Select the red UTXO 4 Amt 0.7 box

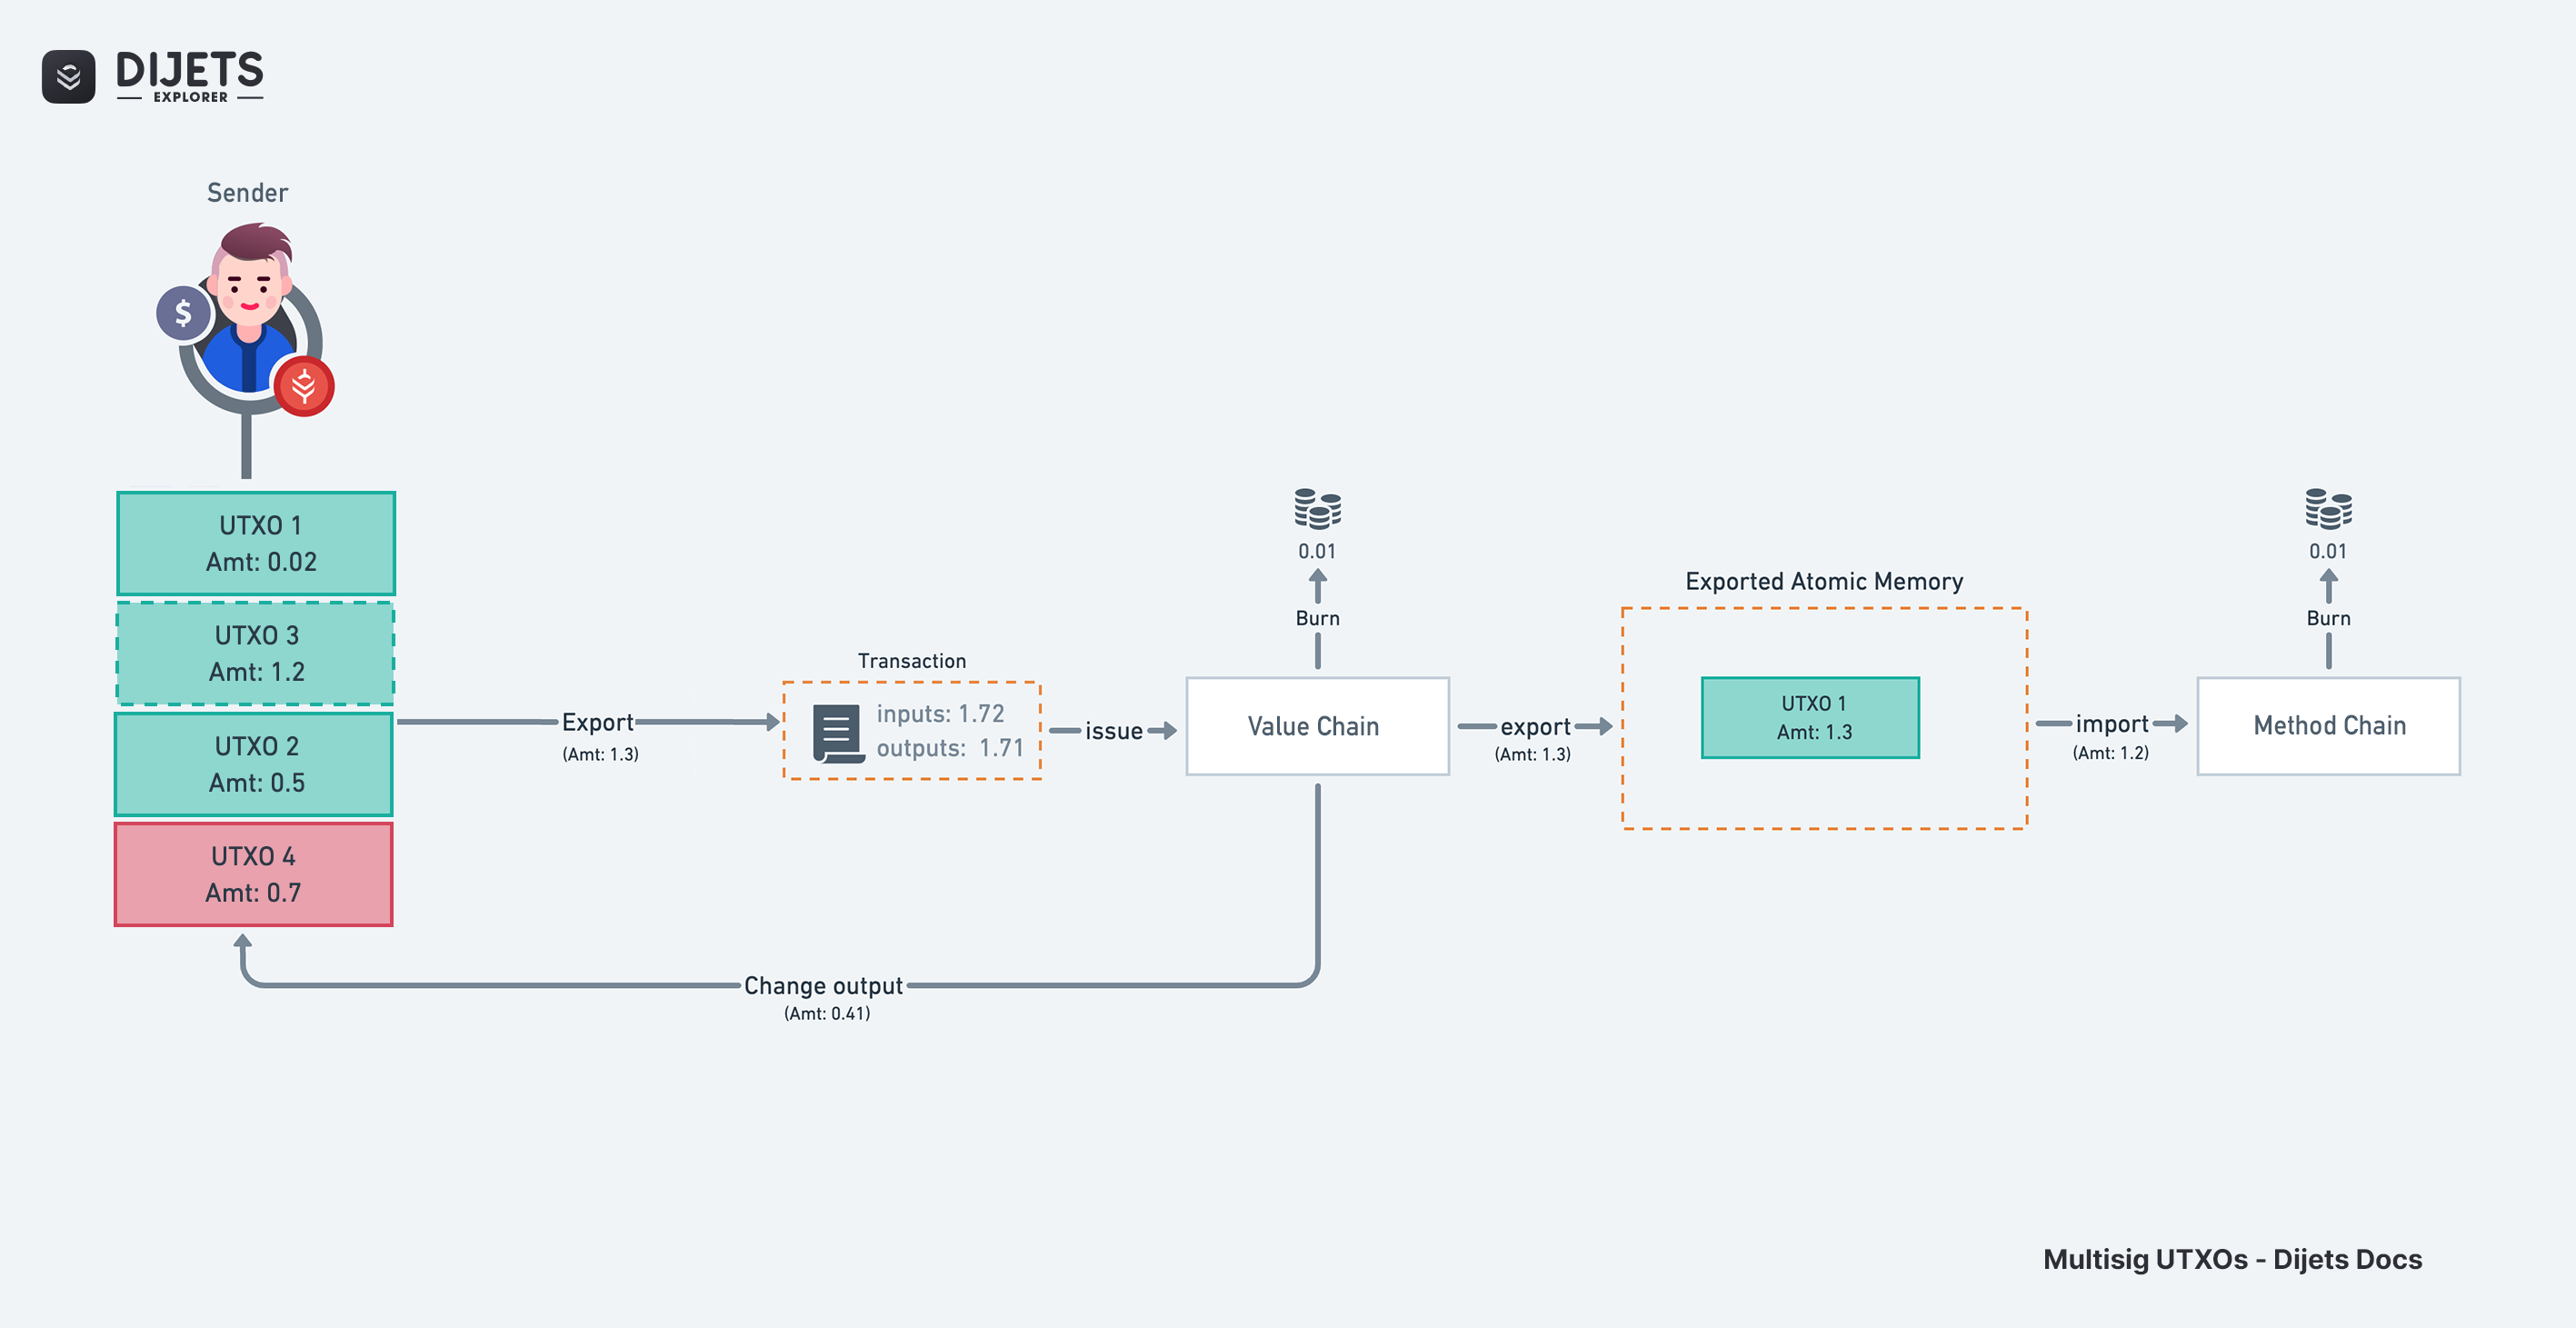point(254,874)
